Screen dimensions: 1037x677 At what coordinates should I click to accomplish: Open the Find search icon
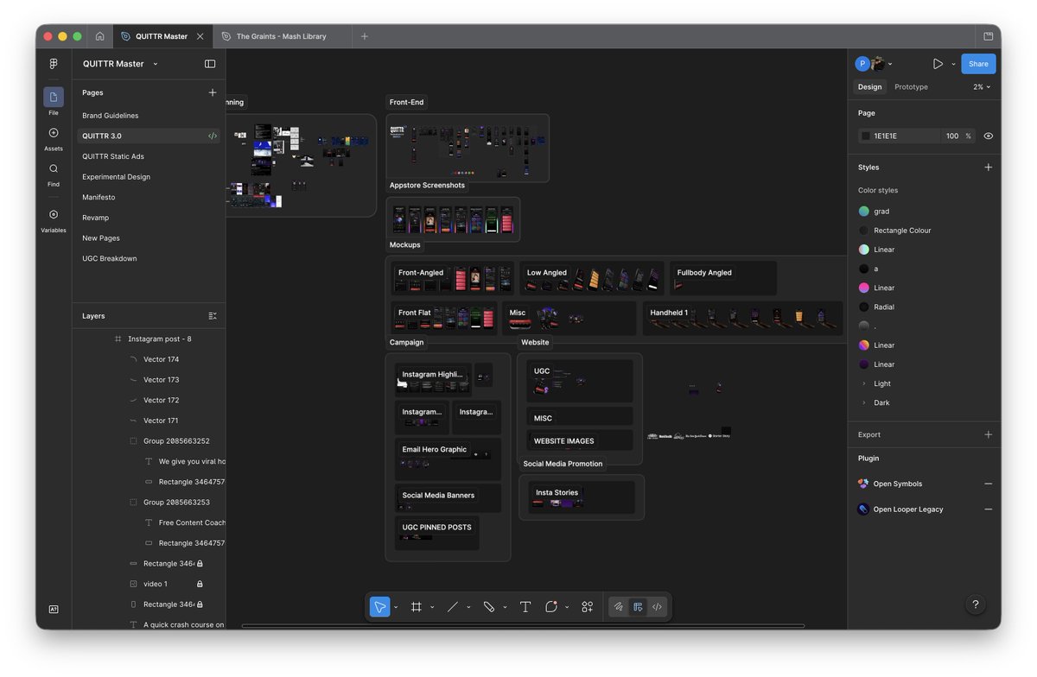(54, 169)
